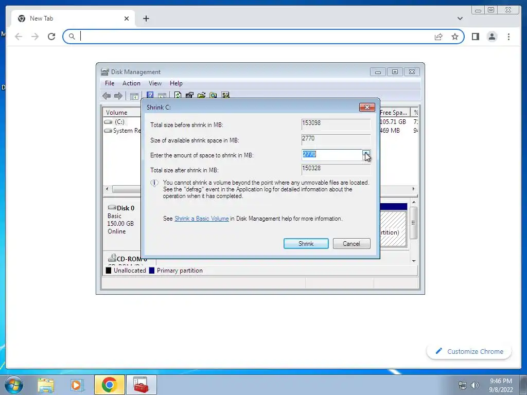
Task: Open File menu in Disk Management
Action: tap(110, 83)
